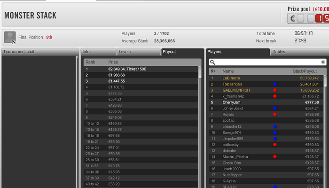Click the tournament chat scrollbar
329x188 pixels.
pyautogui.click(x=77, y=122)
